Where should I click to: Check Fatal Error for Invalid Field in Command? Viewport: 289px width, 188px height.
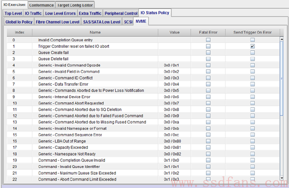click(x=208, y=71)
